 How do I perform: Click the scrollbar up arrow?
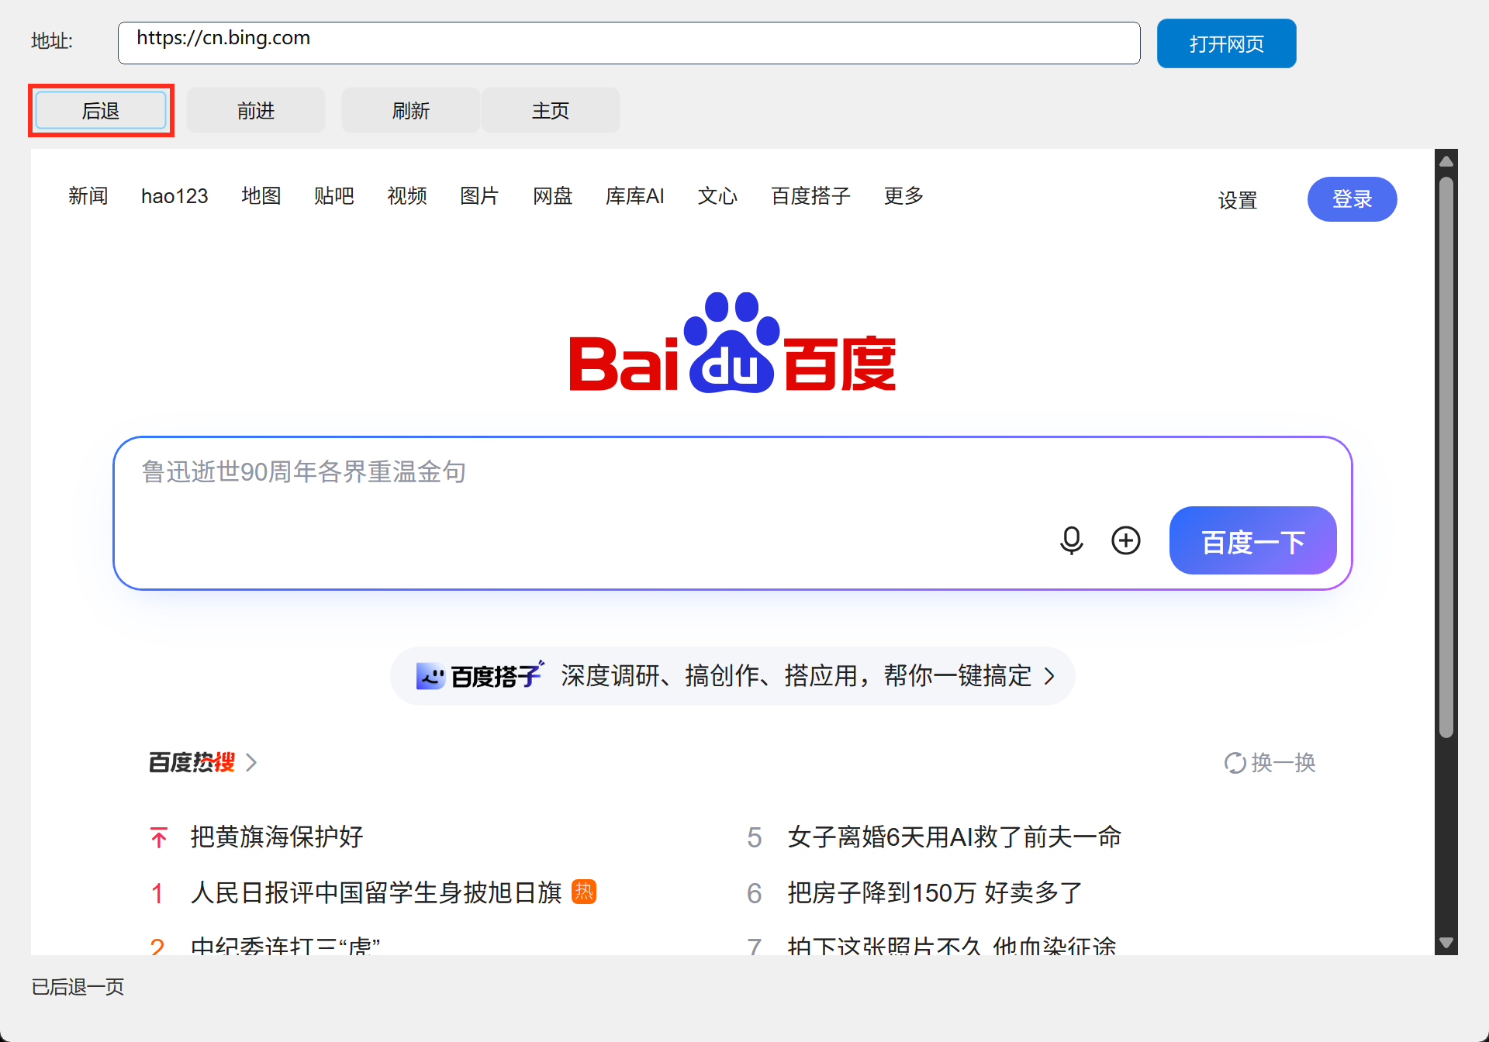1446,160
